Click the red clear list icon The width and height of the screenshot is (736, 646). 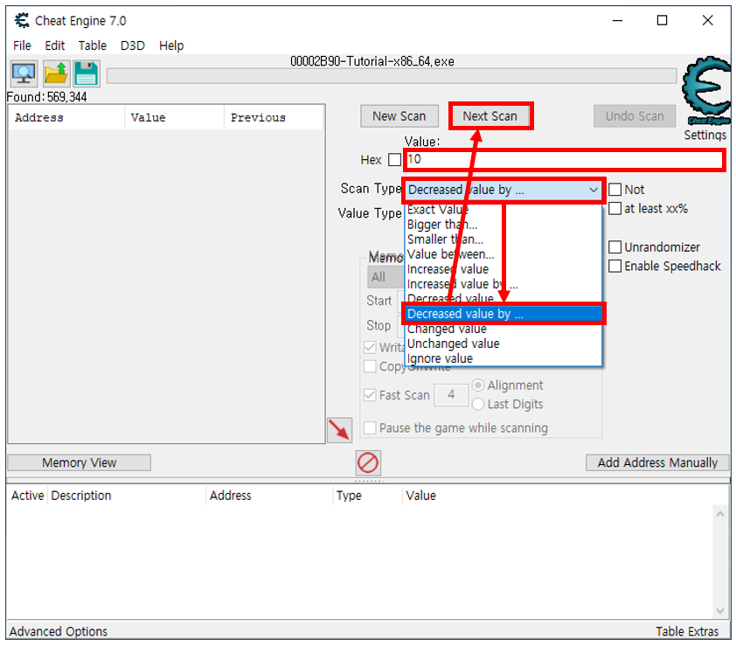point(368,463)
